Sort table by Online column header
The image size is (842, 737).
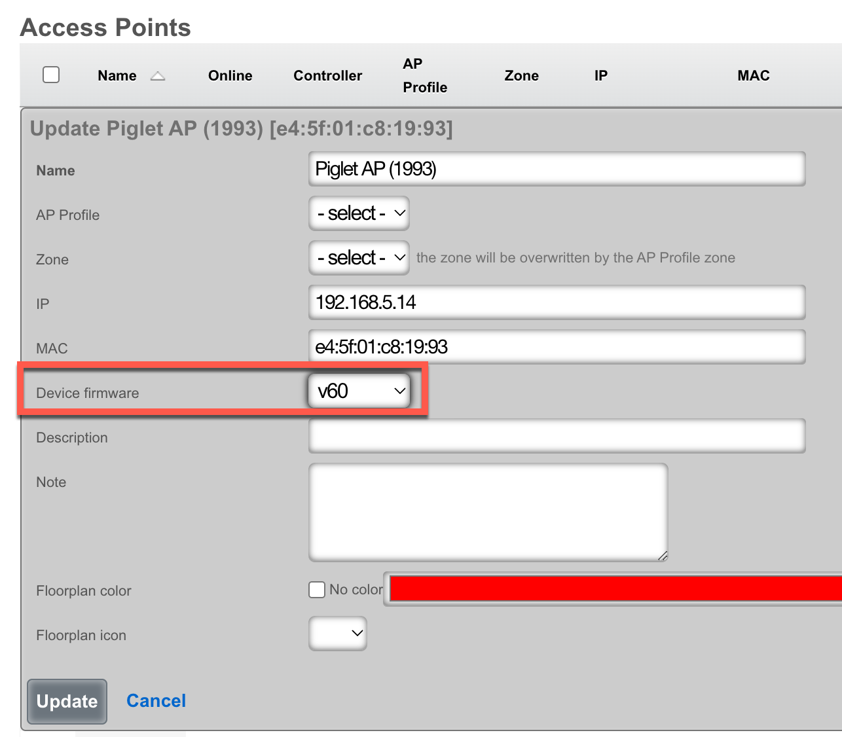(230, 76)
